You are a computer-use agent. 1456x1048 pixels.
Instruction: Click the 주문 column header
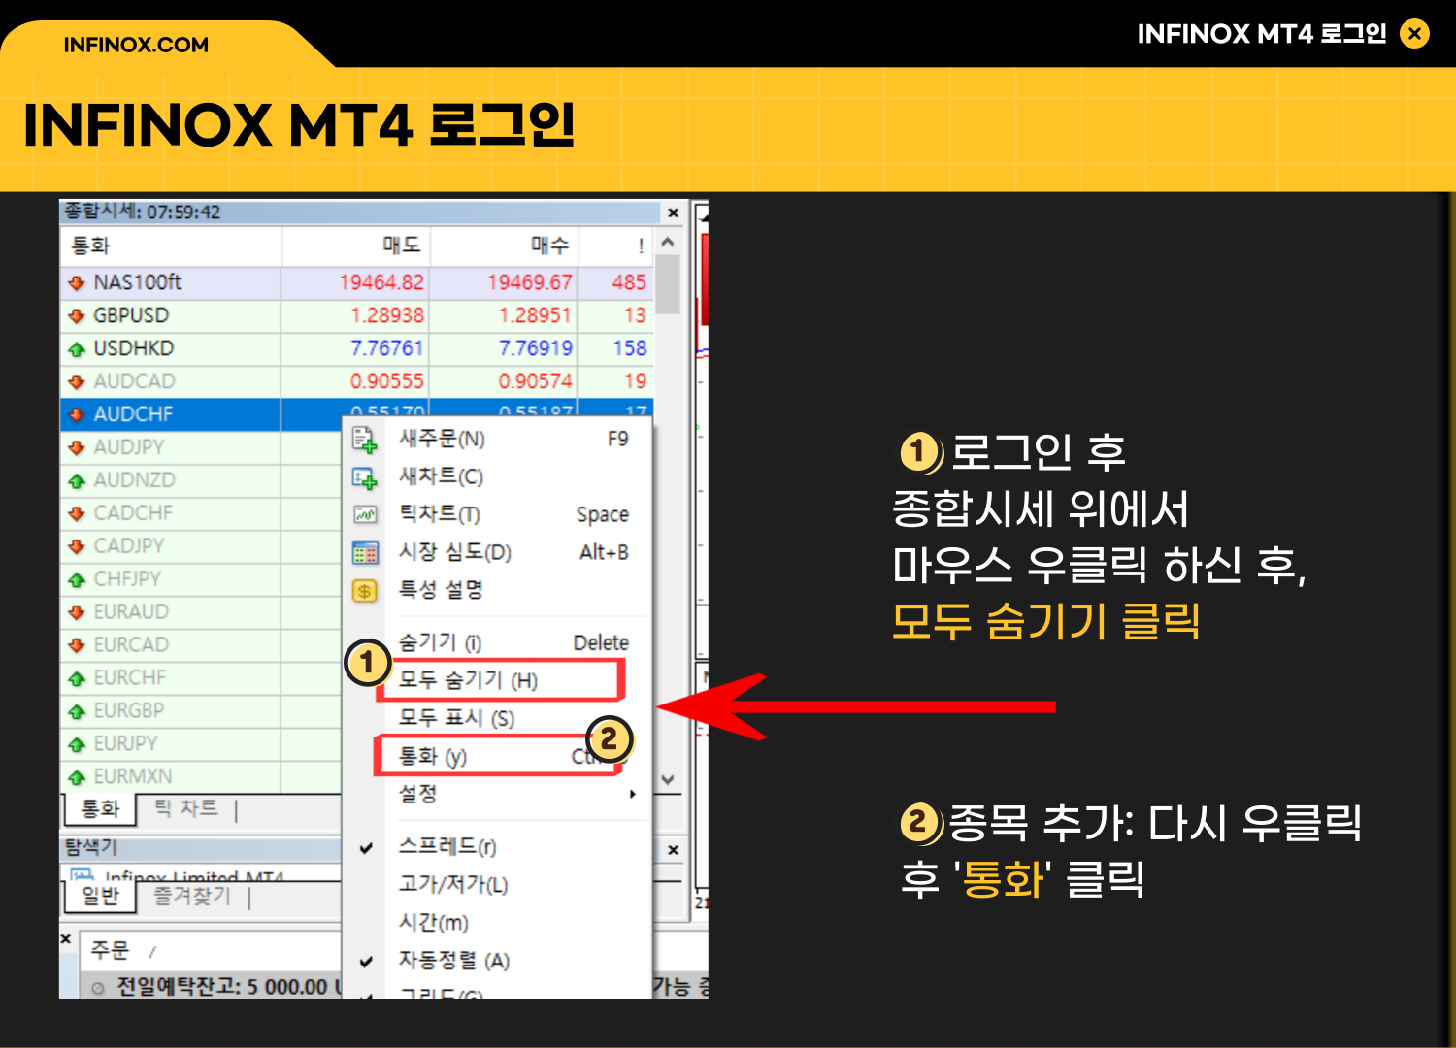(110, 951)
